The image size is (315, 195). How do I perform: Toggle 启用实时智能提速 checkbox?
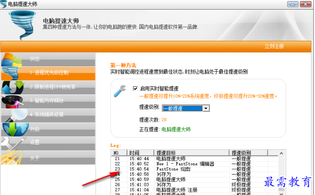pos(135,88)
